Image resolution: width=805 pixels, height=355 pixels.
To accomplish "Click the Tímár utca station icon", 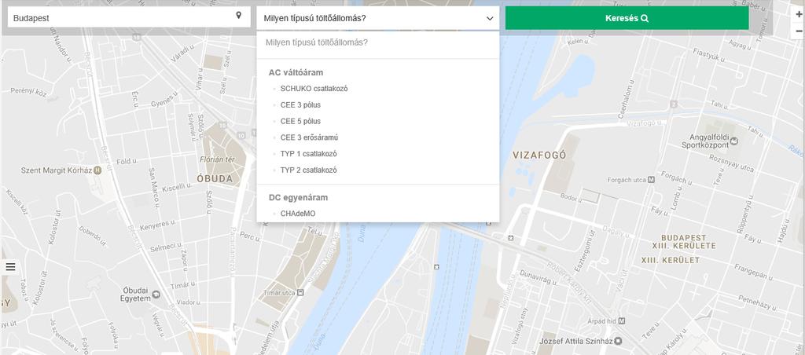I will 300,292.
